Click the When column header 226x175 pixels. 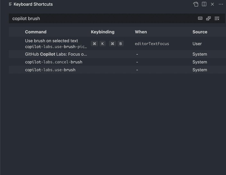click(141, 32)
